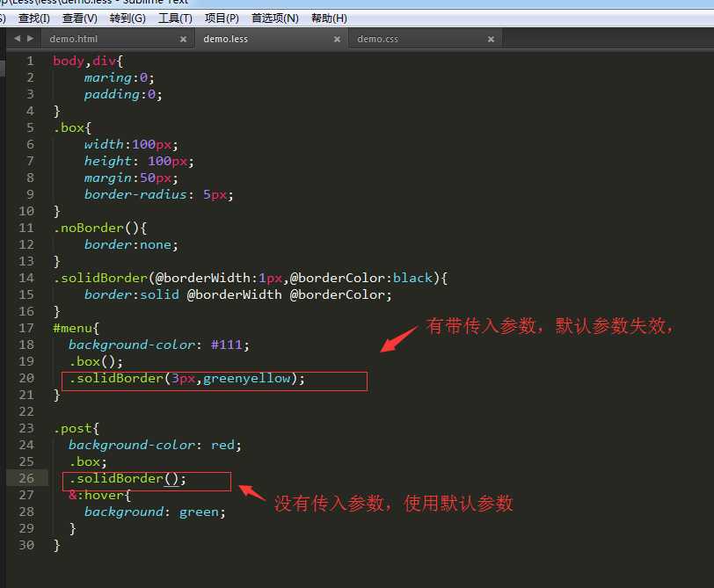Close the demo.less tab
Screen dimensions: 714x588
[x=337, y=40]
